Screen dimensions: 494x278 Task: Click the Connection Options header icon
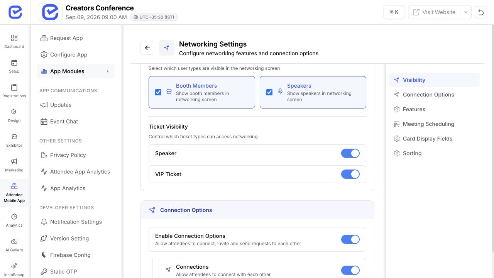152,210
